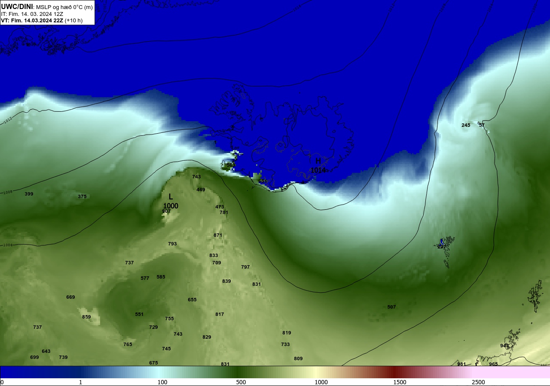Click the 473 height value
550x386 pixels.
(220, 207)
